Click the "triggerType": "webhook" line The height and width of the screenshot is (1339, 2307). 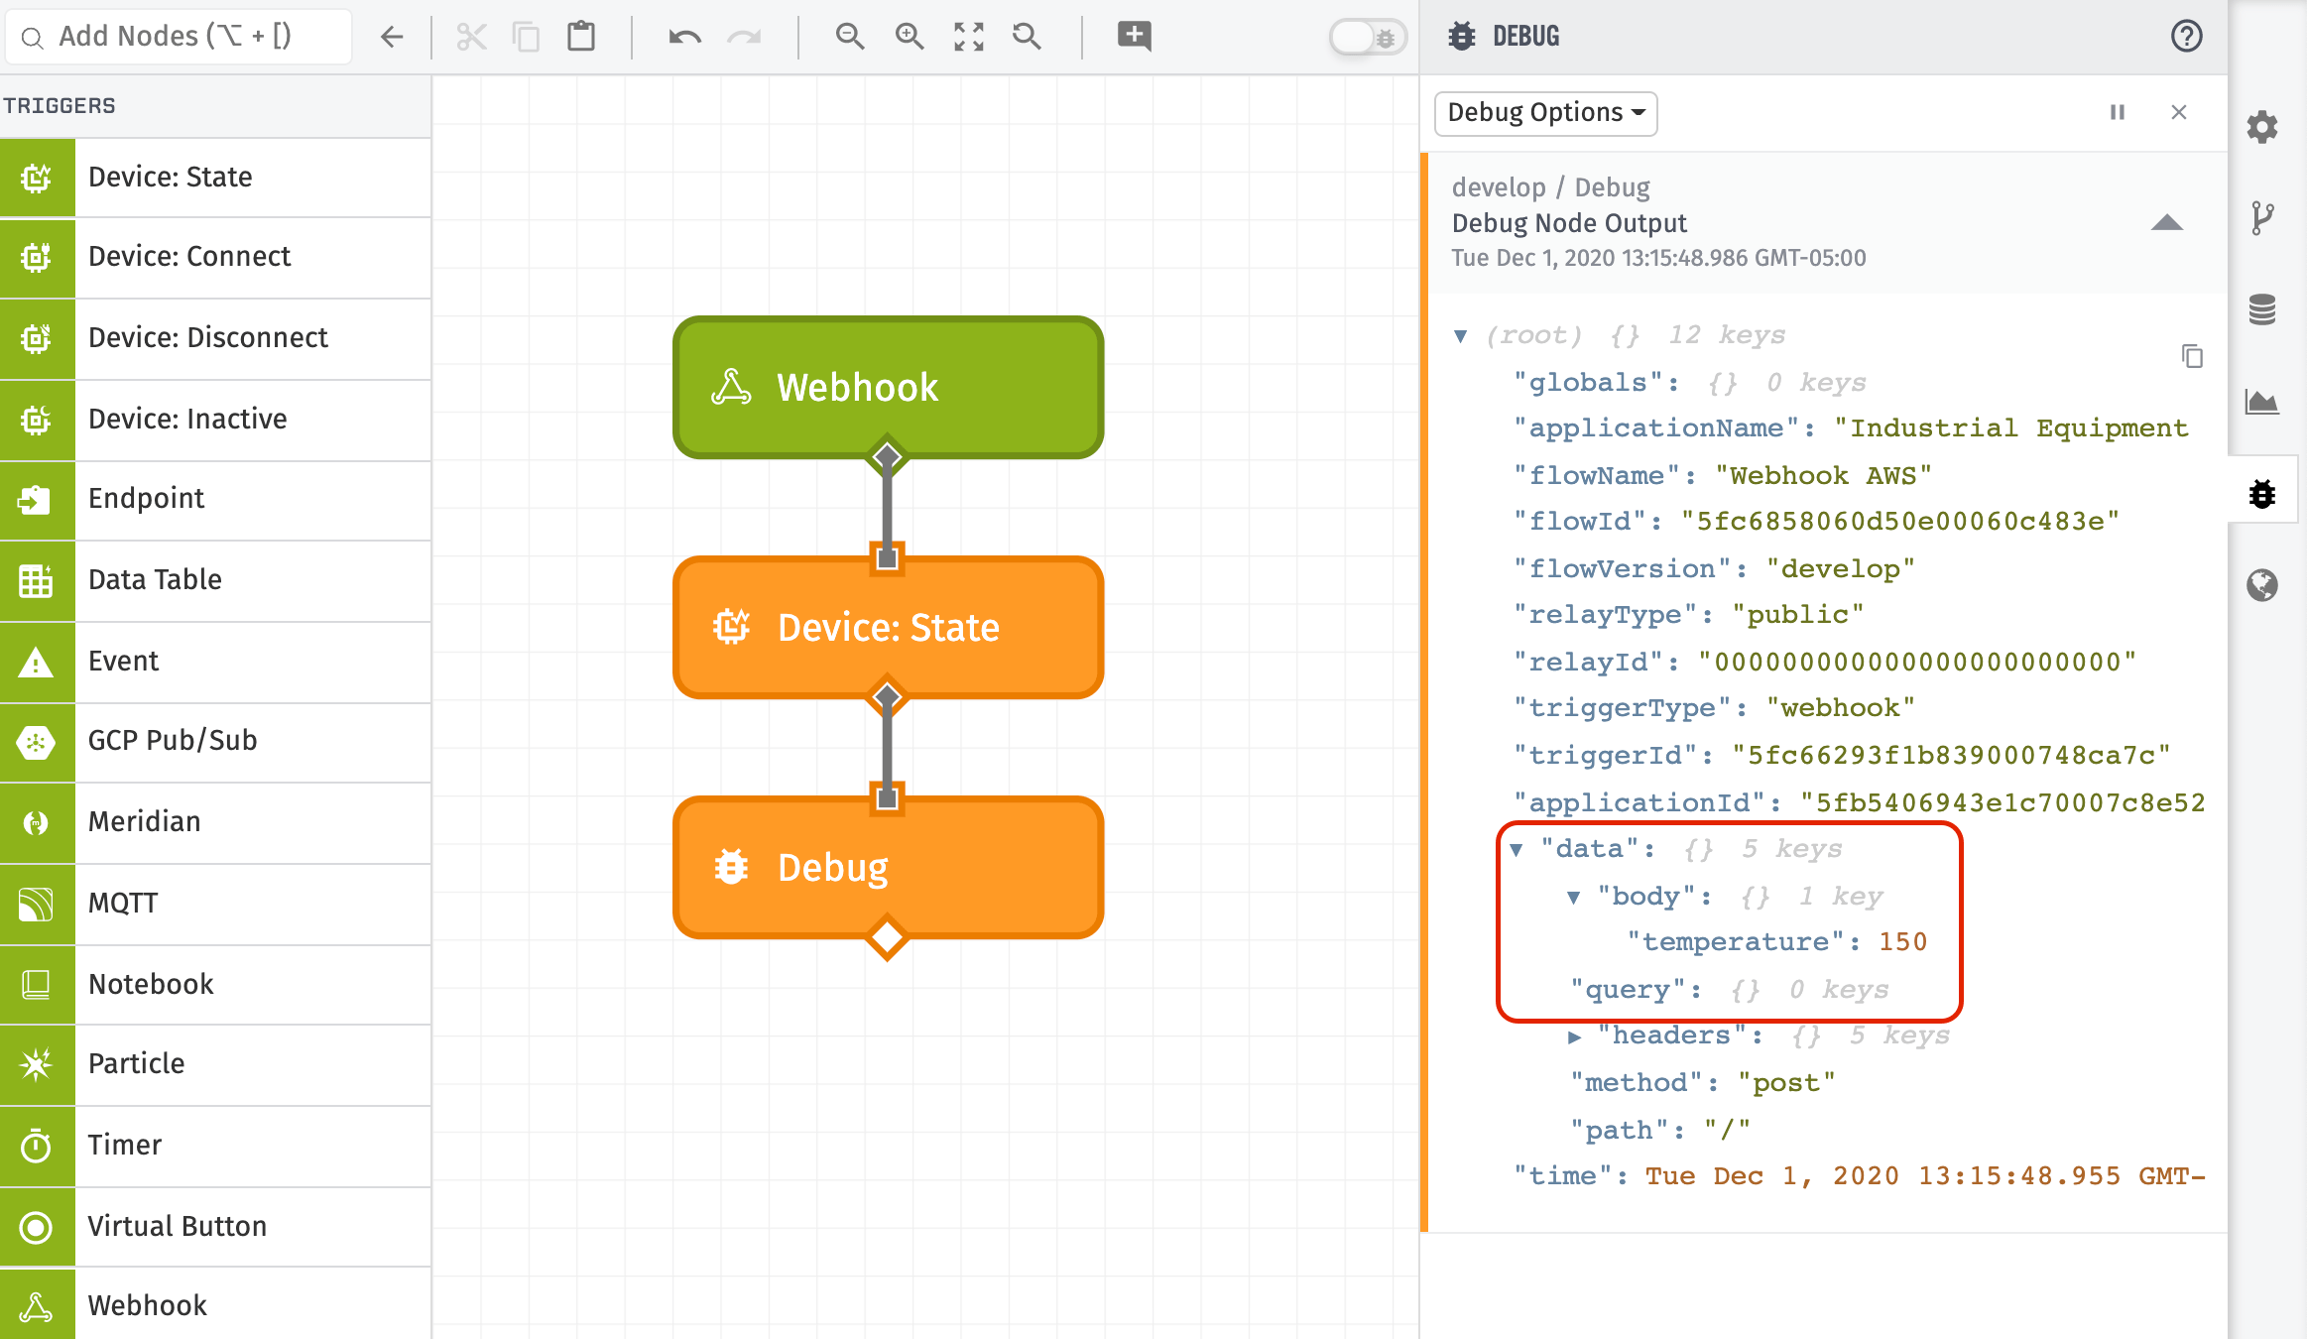1714,708
